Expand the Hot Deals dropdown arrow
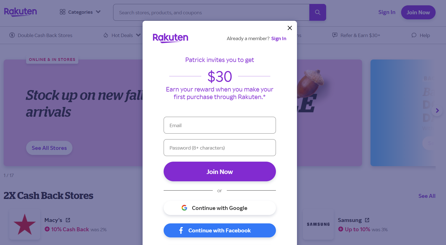Screen dimensions: 446x245 (x=138, y=35)
